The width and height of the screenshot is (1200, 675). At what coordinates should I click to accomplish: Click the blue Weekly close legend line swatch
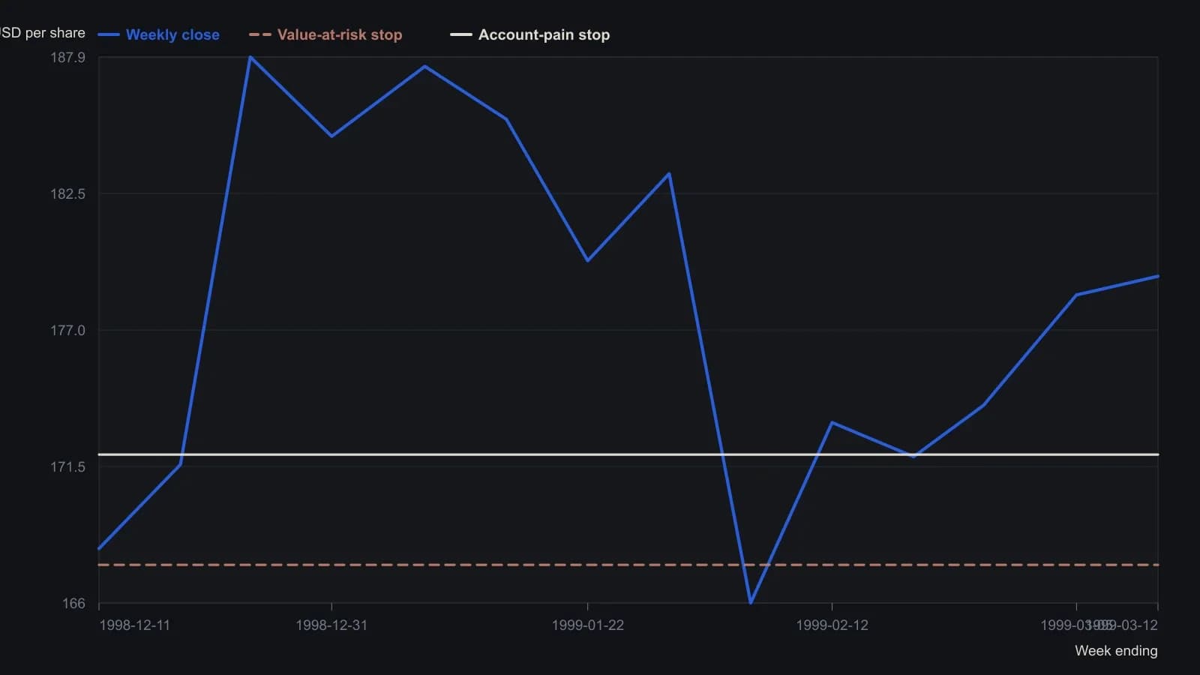[x=109, y=34]
